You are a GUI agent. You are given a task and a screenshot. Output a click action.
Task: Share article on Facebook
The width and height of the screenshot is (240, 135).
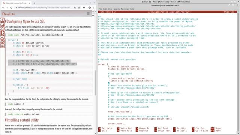click(2, 19)
